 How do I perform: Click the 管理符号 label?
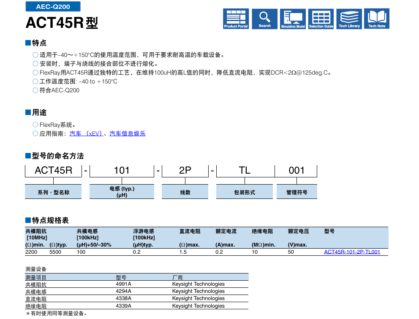(297, 192)
